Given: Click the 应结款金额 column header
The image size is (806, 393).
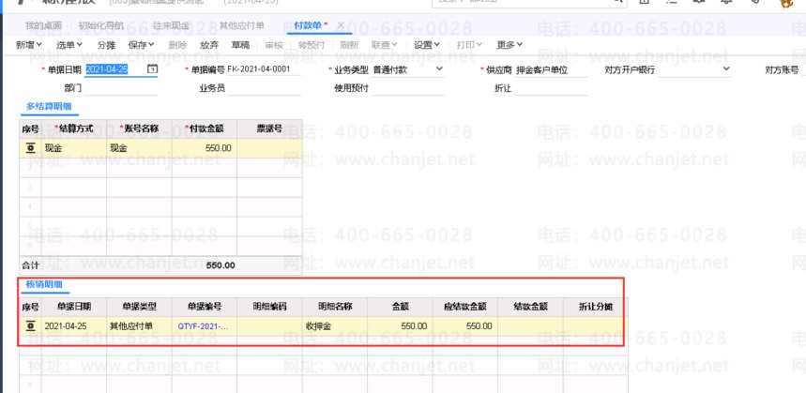Looking at the screenshot, I should (465, 307).
